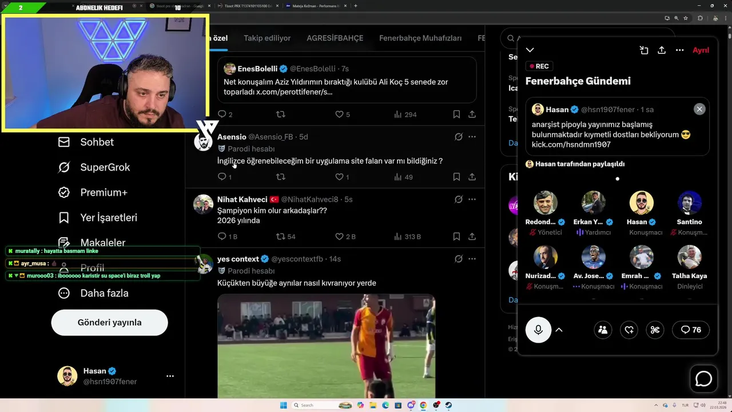732x412 pixels.
Task: Open a new Chrome tab
Action: point(356,6)
